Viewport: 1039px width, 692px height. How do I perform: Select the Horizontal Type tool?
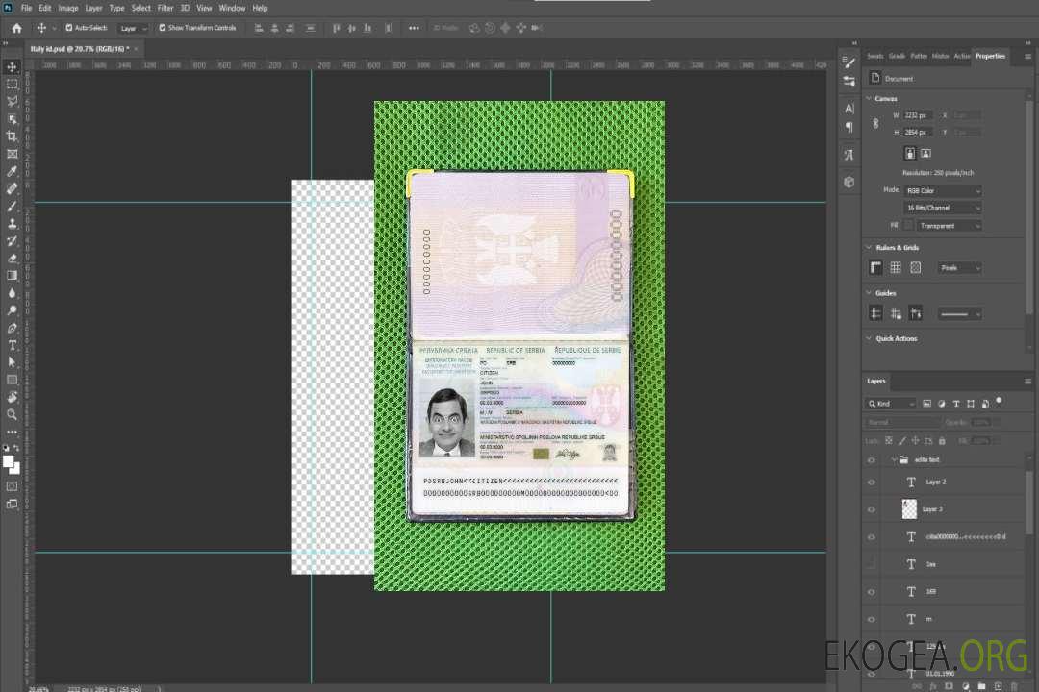click(x=12, y=345)
